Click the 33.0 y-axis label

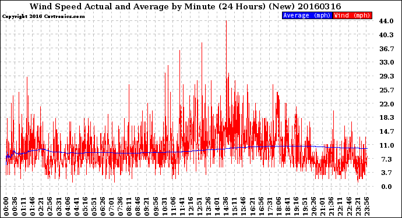(386, 62)
